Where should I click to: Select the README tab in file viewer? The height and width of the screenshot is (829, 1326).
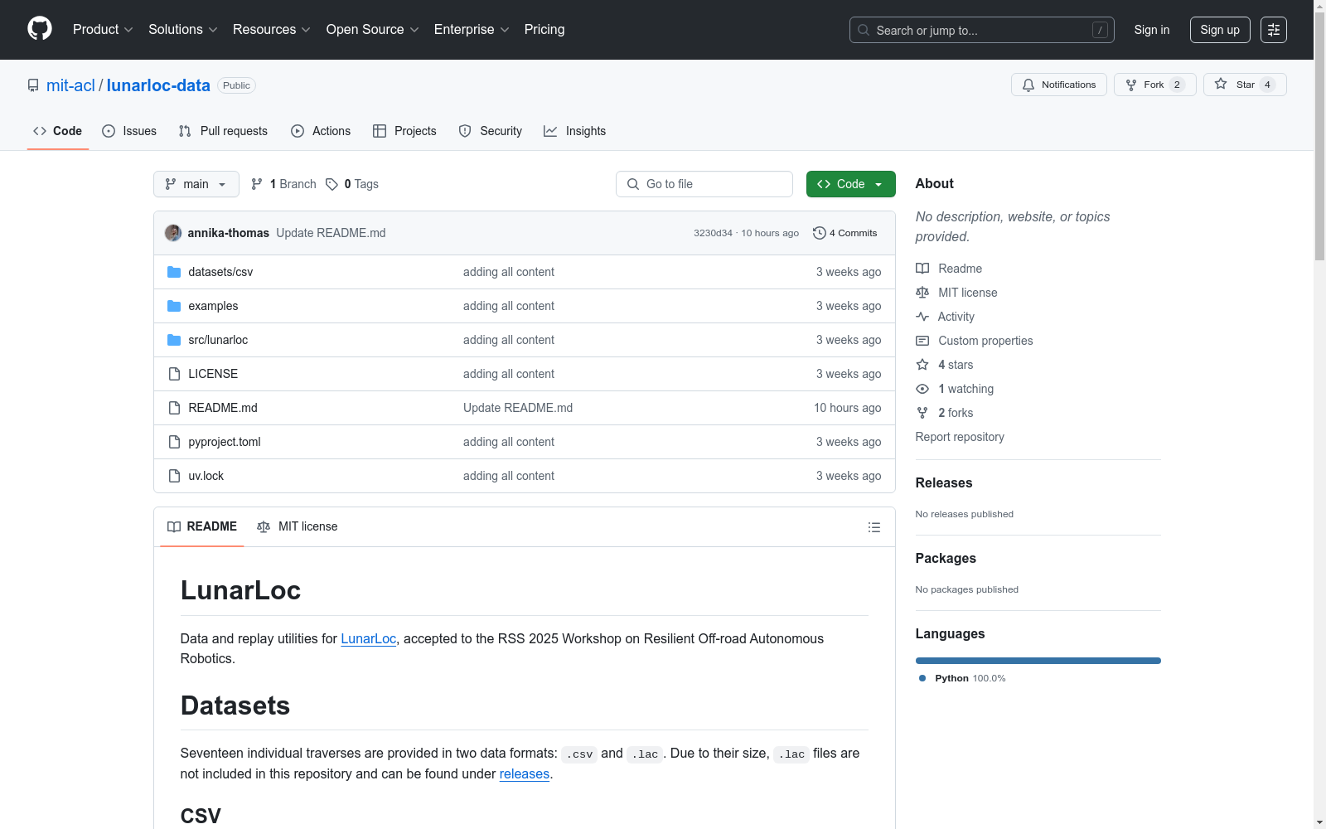coord(202,526)
